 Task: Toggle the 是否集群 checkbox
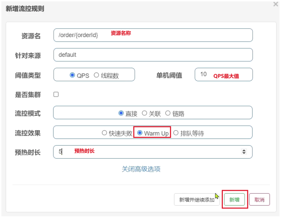[x=56, y=94]
